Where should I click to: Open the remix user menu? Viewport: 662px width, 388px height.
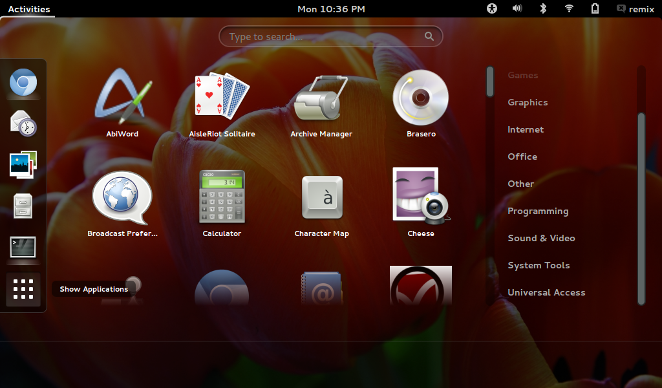(x=635, y=9)
